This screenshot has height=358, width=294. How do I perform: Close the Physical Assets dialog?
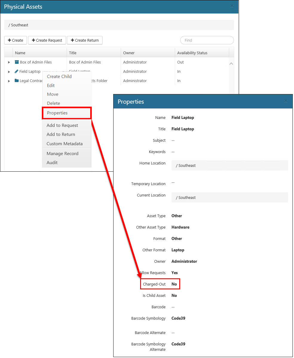coord(232,6)
